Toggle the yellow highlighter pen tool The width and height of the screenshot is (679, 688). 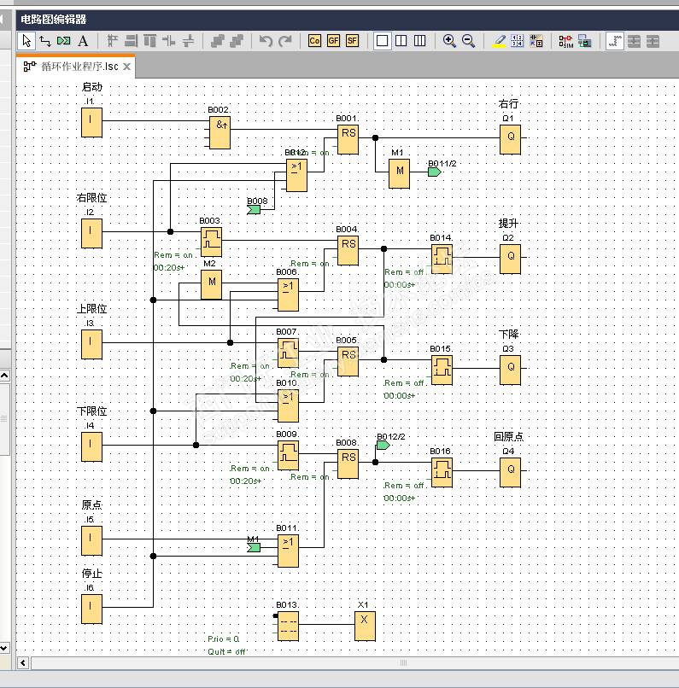[500, 40]
